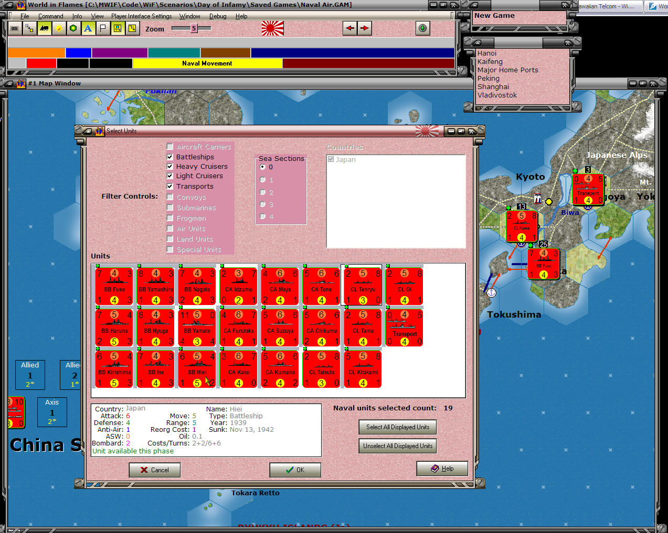Select the BB Yamashiro unit counter

point(156,286)
